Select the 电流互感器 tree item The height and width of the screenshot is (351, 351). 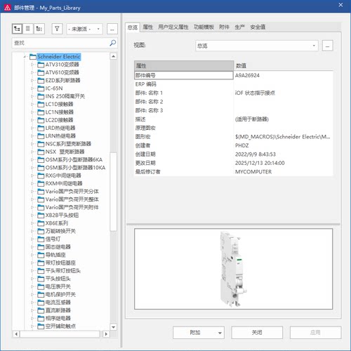(58, 303)
